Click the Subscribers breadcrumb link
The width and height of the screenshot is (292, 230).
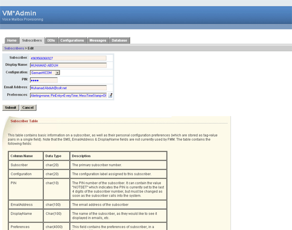[13, 48]
